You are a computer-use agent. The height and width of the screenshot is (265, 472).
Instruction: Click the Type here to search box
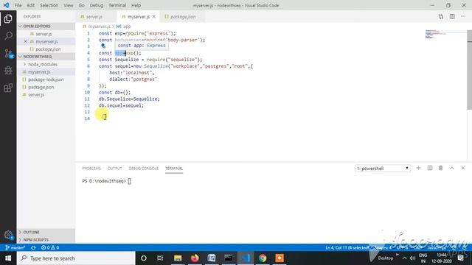click(76, 258)
